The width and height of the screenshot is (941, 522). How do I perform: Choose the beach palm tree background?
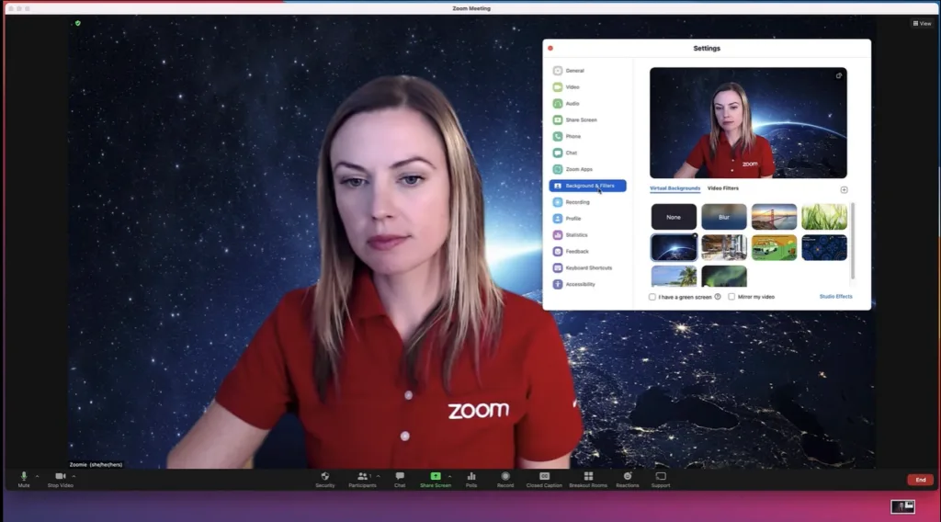point(674,277)
